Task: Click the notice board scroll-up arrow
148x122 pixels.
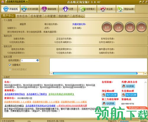Action: click(145, 82)
